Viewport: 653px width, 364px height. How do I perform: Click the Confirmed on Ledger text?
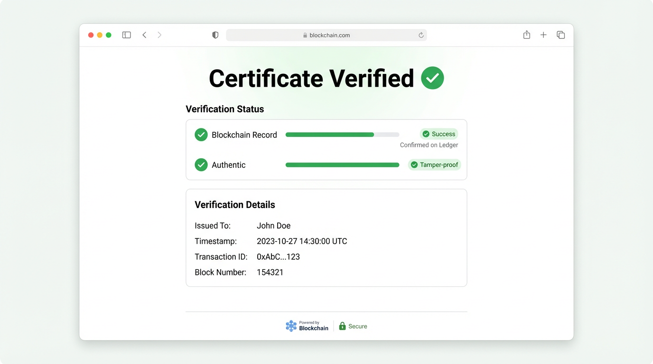coord(429,145)
